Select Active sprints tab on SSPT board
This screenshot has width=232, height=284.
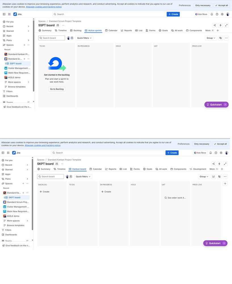(93, 30)
